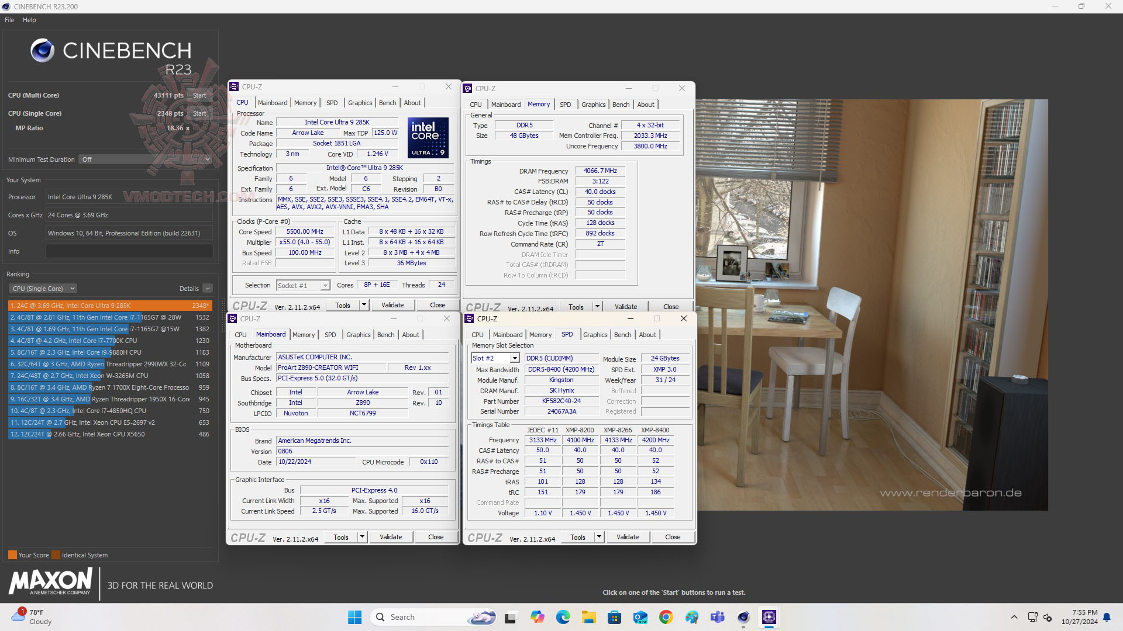Screen dimensions: 1123x631
Task: Expand the Socket #1 selection combo box
Action: pyautogui.click(x=325, y=286)
